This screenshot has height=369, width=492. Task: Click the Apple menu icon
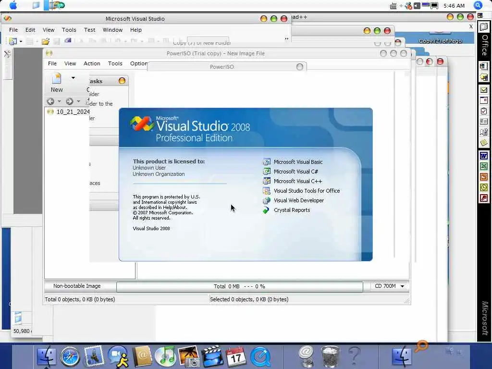[13, 5]
